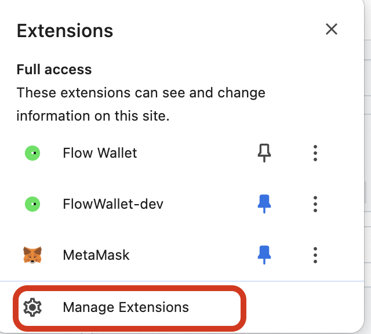The width and height of the screenshot is (371, 334).
Task: Open the MetaMask extension entry
Action: point(96,255)
